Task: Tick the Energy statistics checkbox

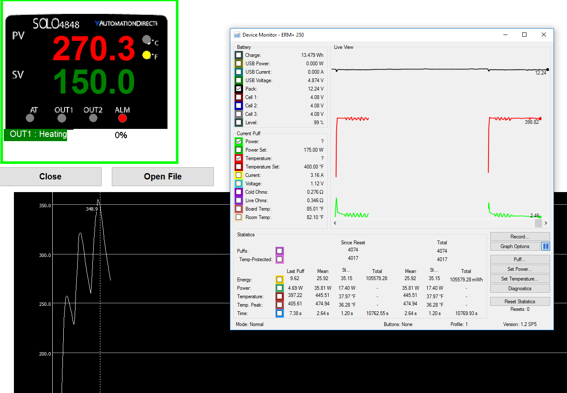Action: (280, 280)
